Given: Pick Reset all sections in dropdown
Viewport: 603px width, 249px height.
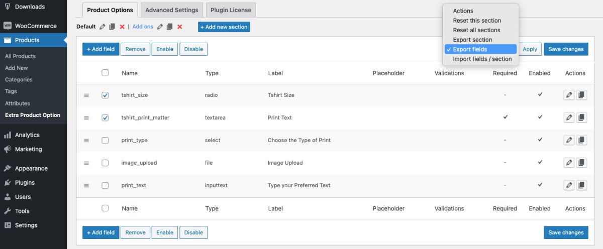Looking at the screenshot, I should pyautogui.click(x=476, y=30).
